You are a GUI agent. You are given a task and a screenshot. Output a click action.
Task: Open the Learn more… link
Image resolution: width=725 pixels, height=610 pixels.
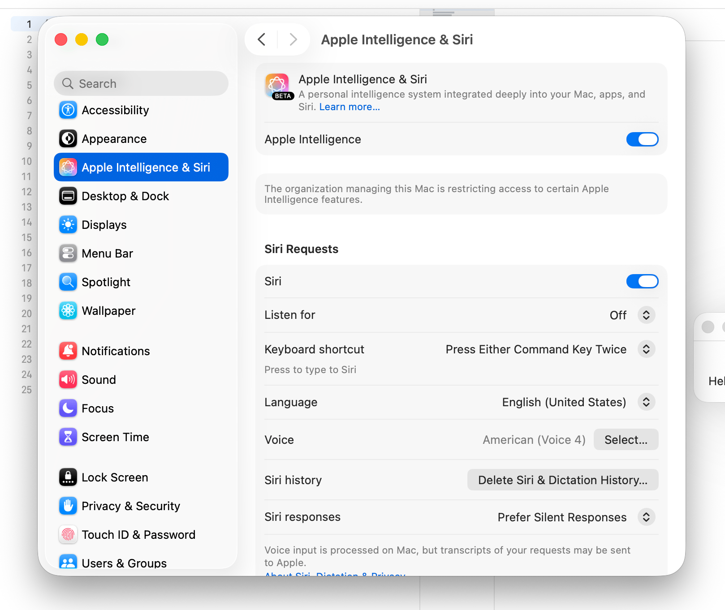(350, 107)
